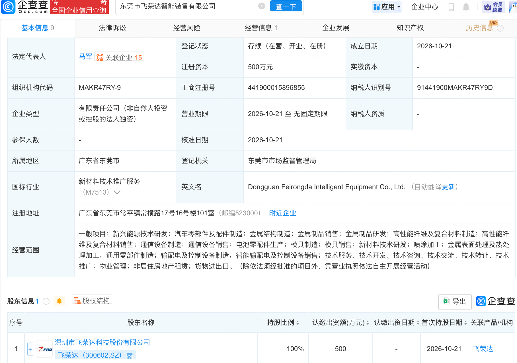Open the 应用 dropdown menu
The width and height of the screenshot is (517, 363).
387,7
